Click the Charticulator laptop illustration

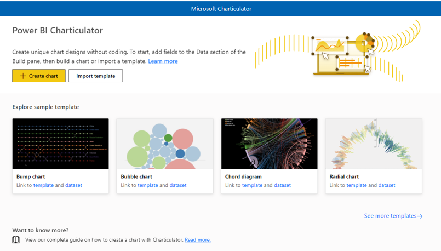[x=340, y=55]
